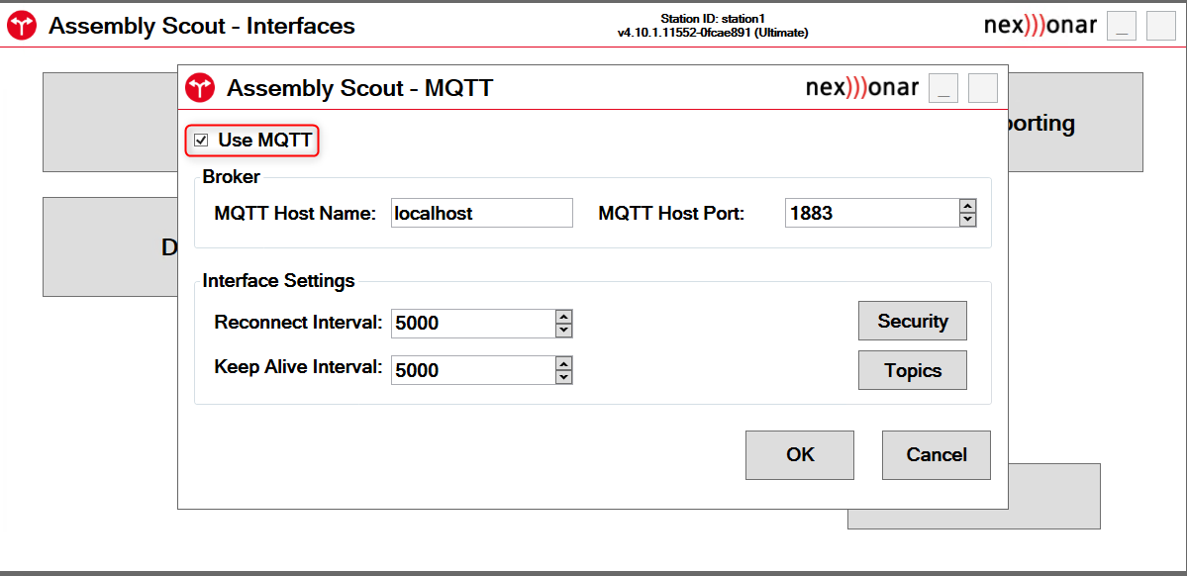Click the Reconnect Interval field
This screenshot has width=1187, height=576.
pyautogui.click(x=473, y=324)
